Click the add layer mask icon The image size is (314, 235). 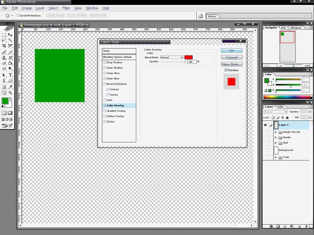[x=278, y=226]
